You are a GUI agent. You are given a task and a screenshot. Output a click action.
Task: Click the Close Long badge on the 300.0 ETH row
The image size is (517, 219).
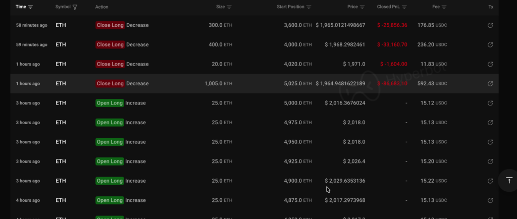click(110, 25)
